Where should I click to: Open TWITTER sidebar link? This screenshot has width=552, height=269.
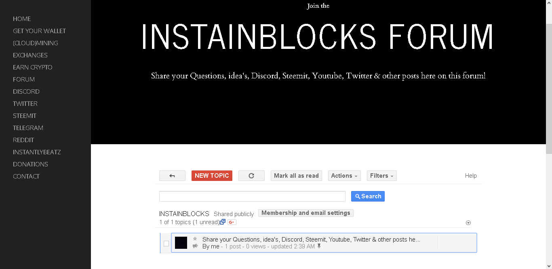[x=25, y=104]
